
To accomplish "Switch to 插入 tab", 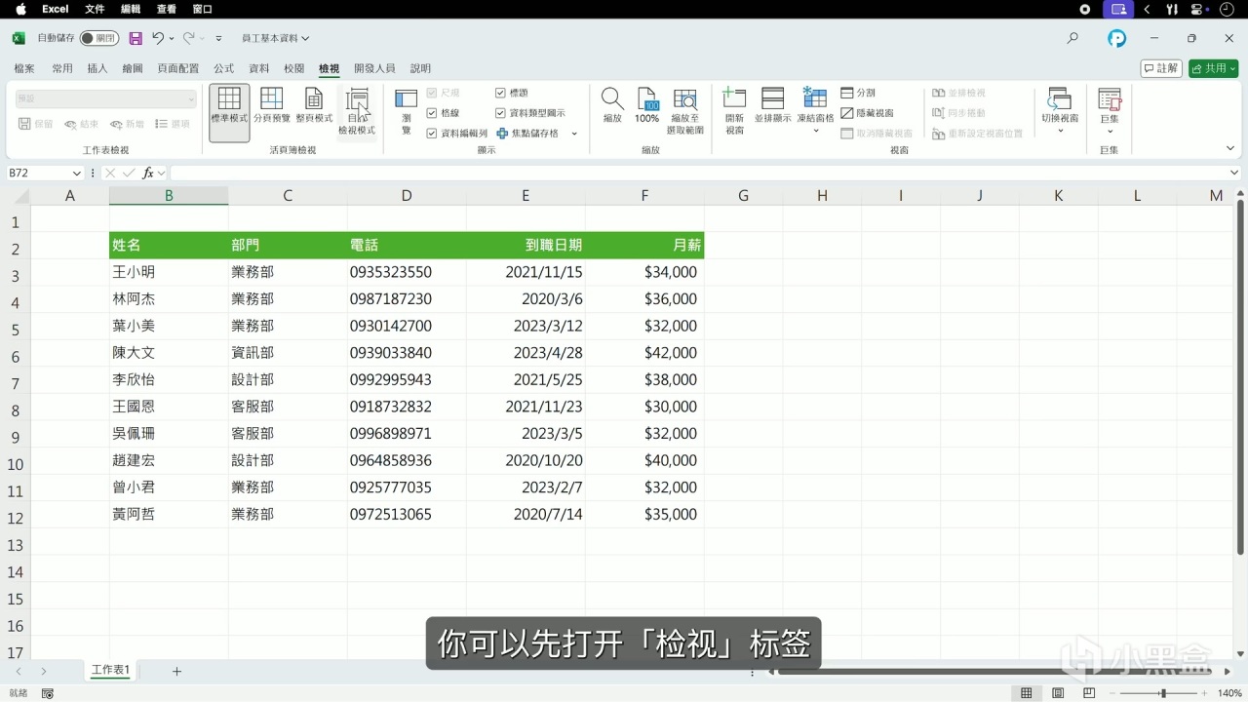I will 97,68.
